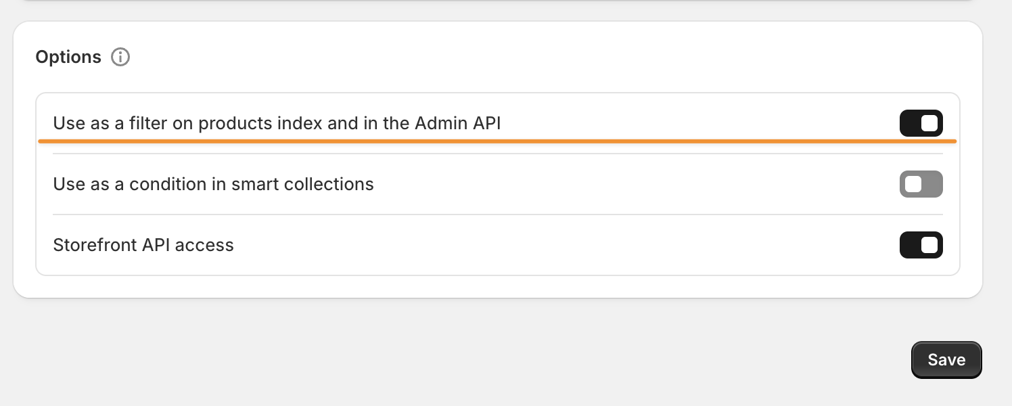Click the Options section heading
The image size is (1012, 406).
tap(68, 57)
